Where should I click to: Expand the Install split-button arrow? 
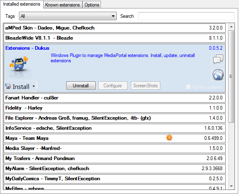click(x=34, y=86)
